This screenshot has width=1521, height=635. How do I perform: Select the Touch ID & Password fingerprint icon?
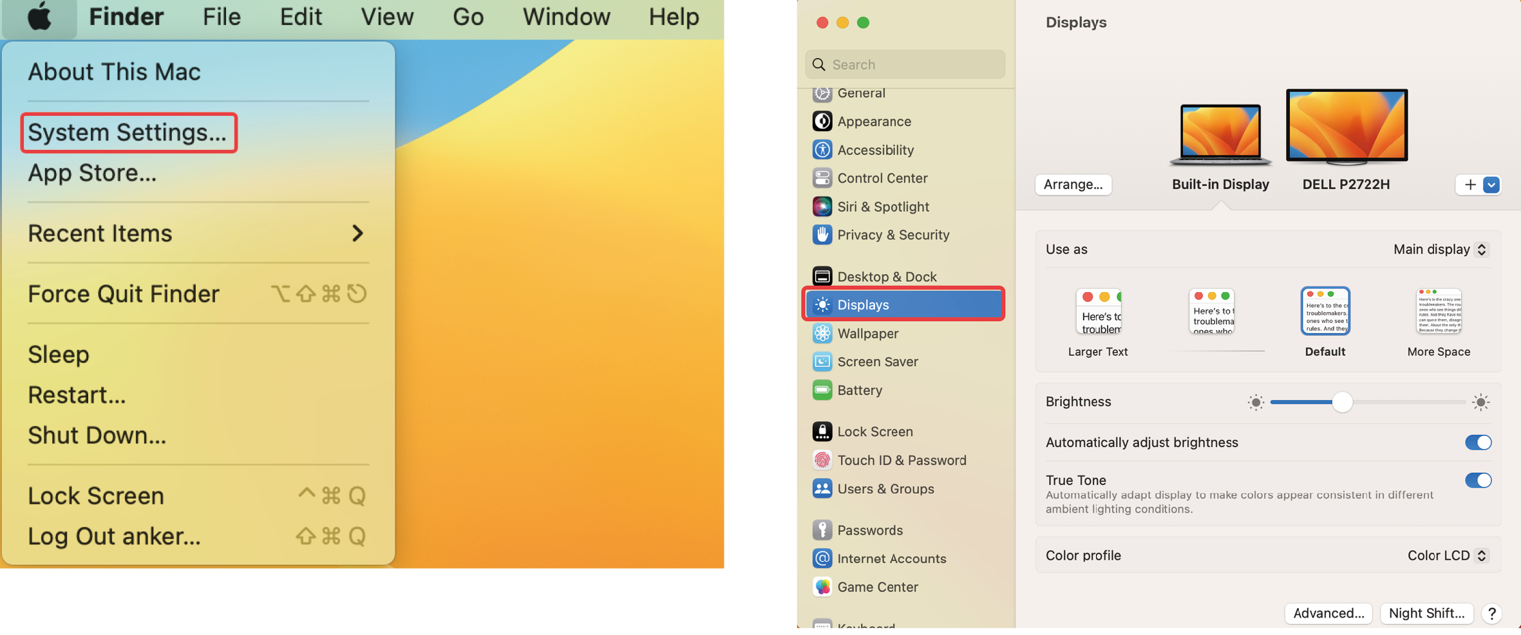[x=822, y=460]
